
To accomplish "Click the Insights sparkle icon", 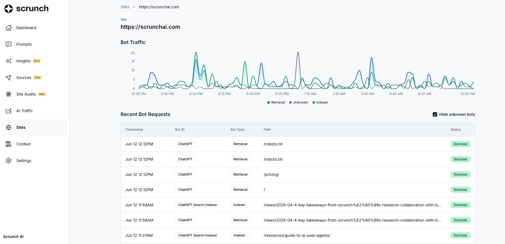I will 9,61.
